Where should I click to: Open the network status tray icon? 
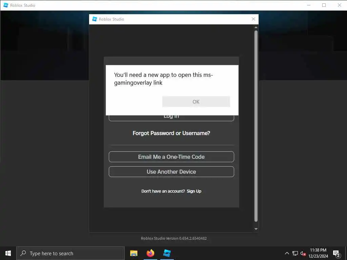click(x=295, y=253)
